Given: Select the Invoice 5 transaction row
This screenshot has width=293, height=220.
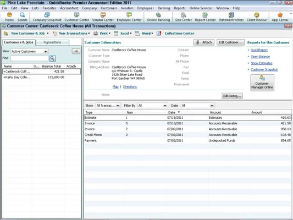Looking at the screenshot, I should [x=187, y=123].
